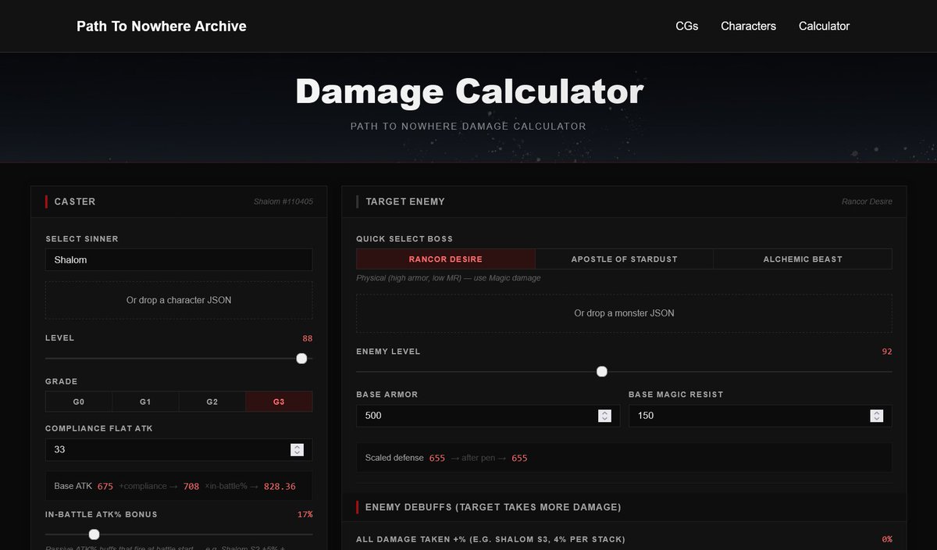Screen dimensions: 937x550
Task: Open the Calculator nav link
Action: tap(824, 27)
